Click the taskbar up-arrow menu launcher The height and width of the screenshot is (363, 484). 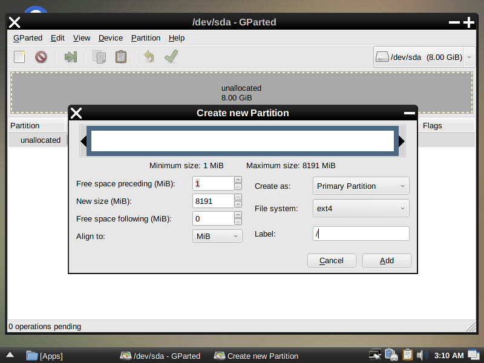coord(10,355)
